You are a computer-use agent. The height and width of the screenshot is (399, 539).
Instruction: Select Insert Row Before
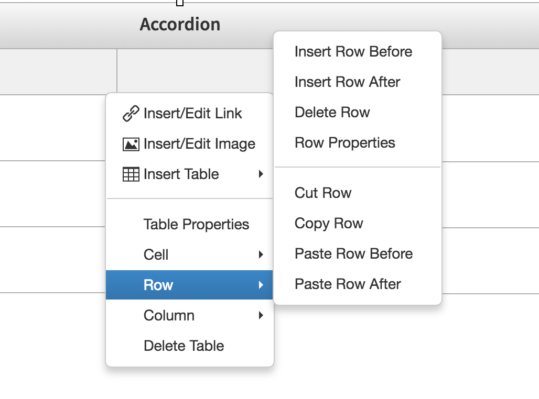353,51
